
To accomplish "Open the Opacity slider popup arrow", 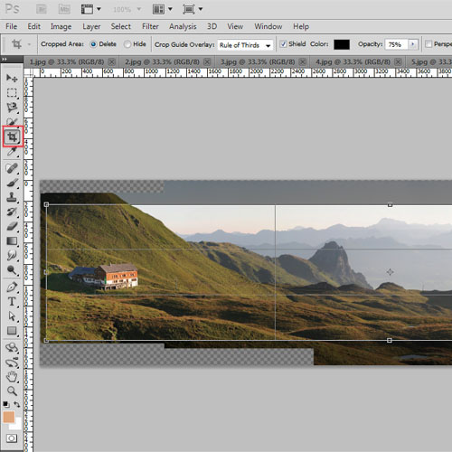I will coord(413,44).
